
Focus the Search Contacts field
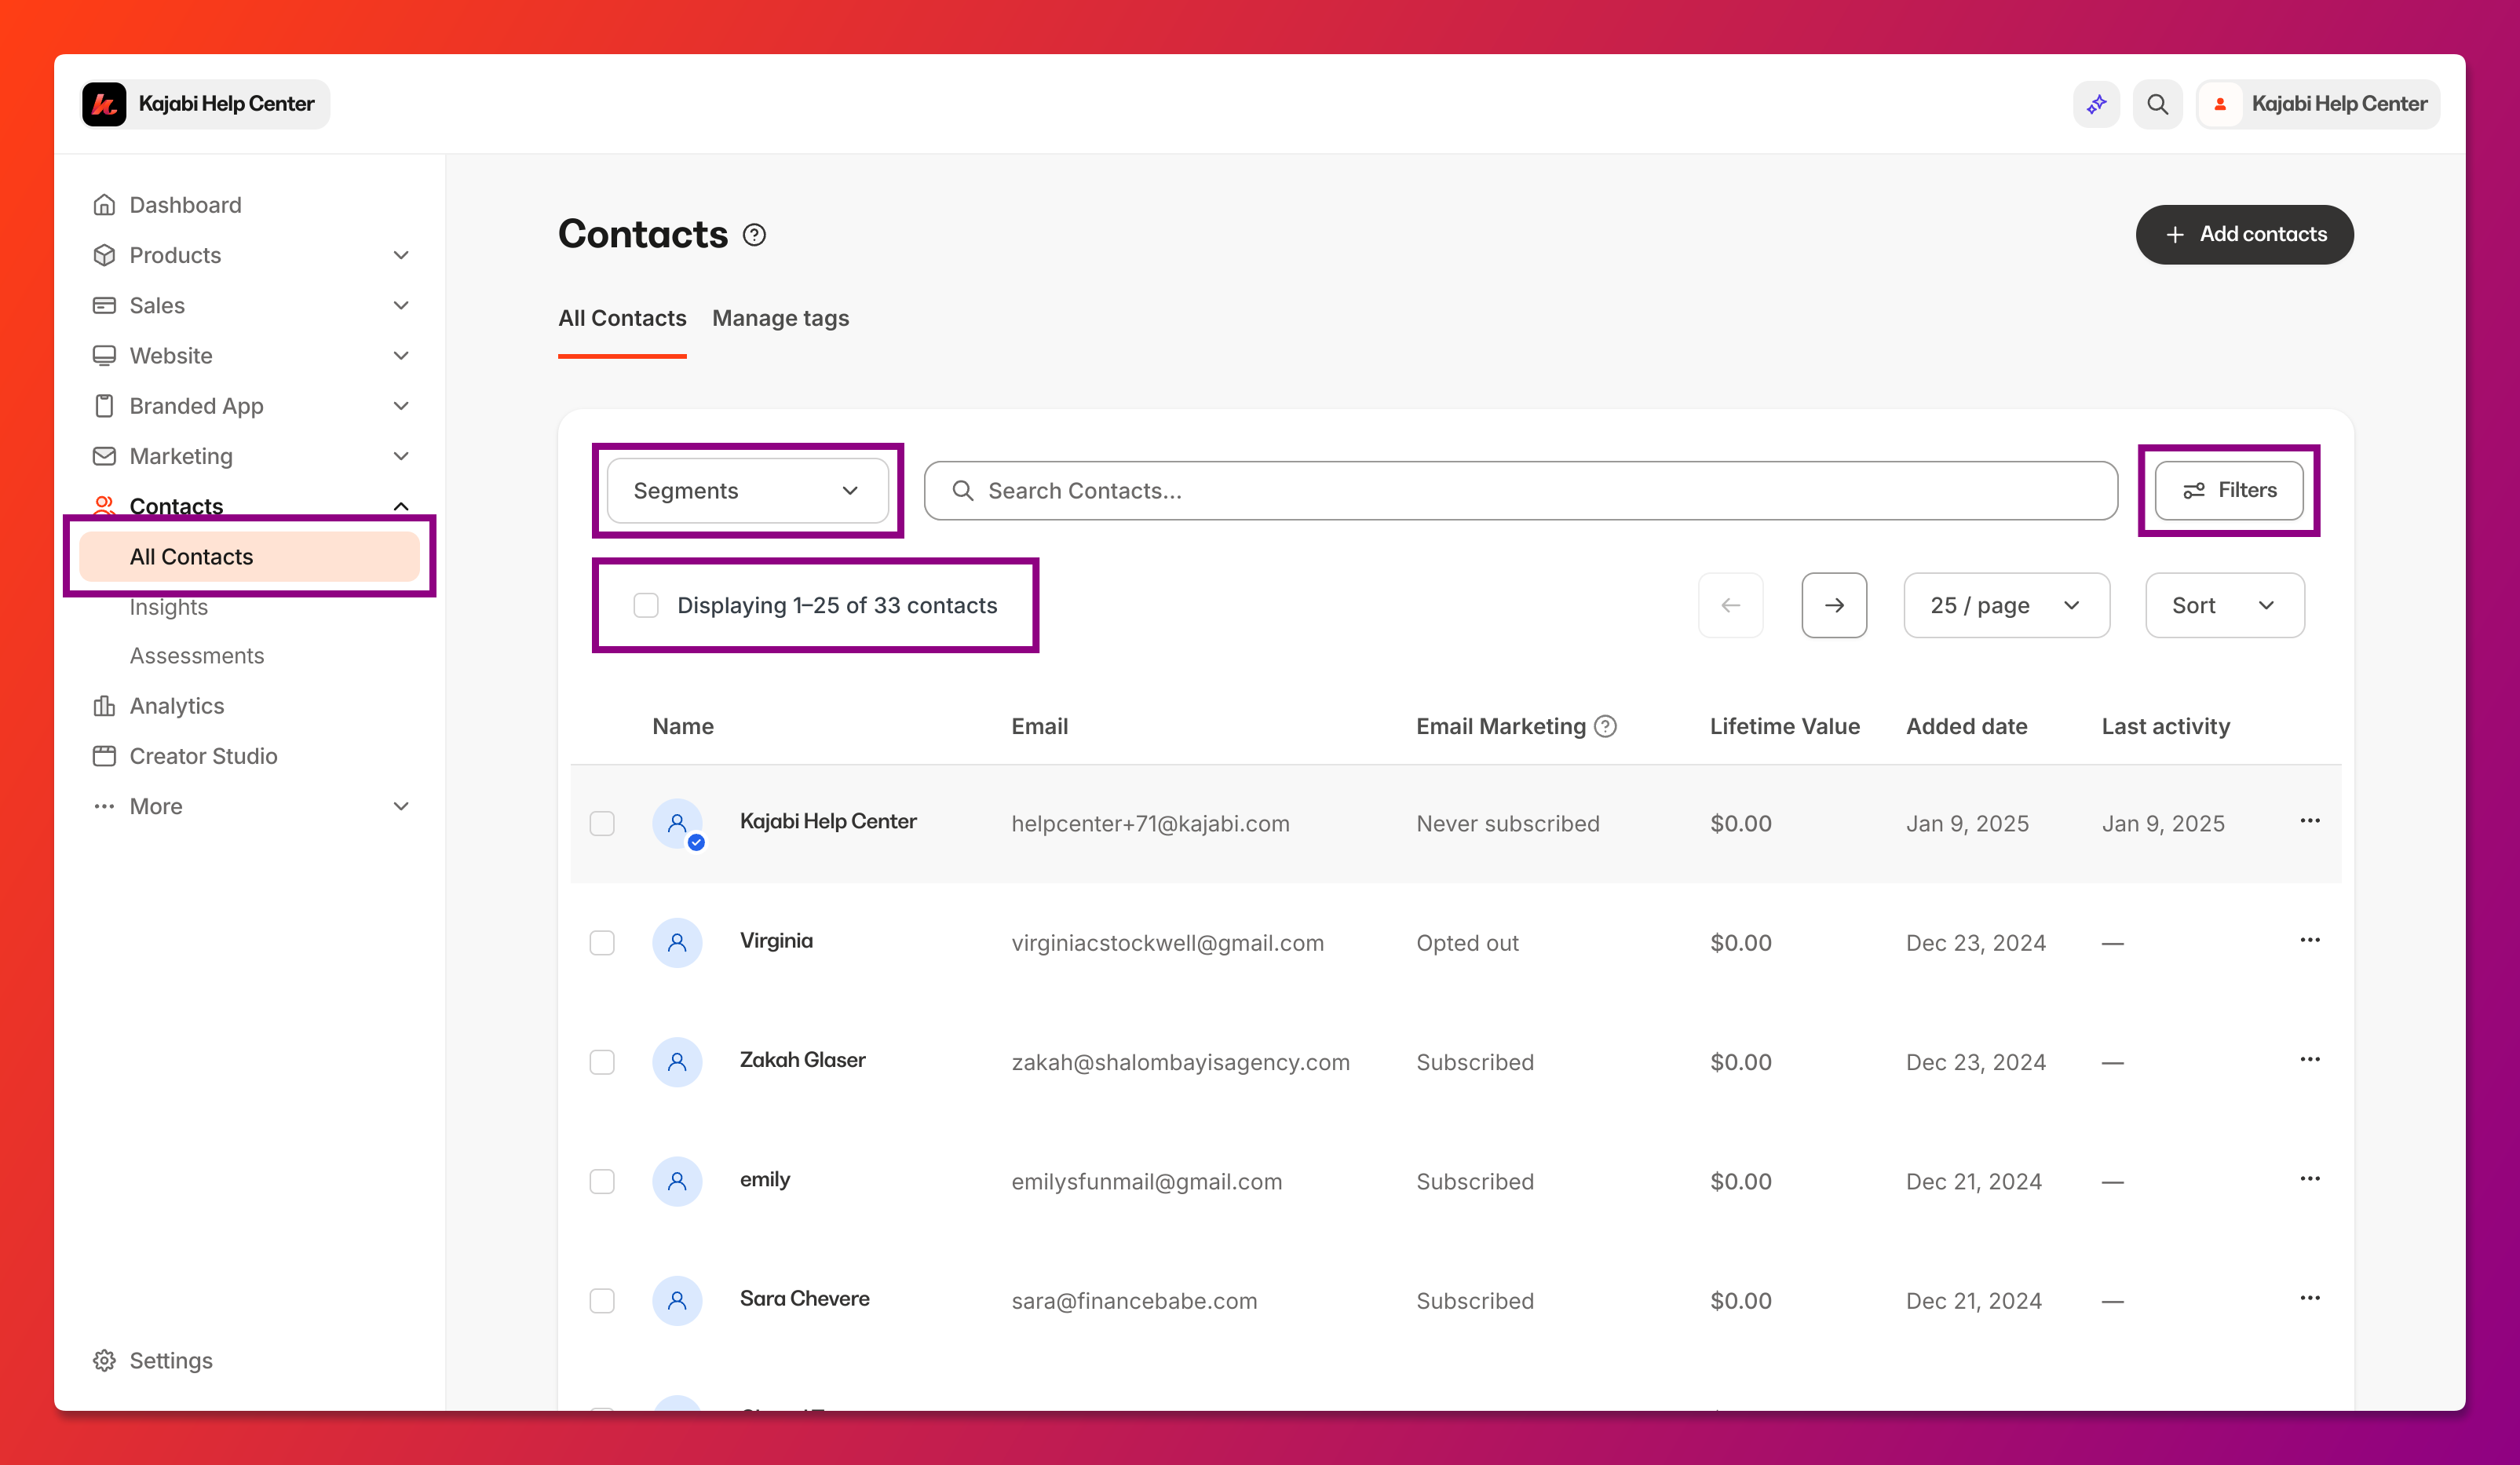tap(1520, 490)
